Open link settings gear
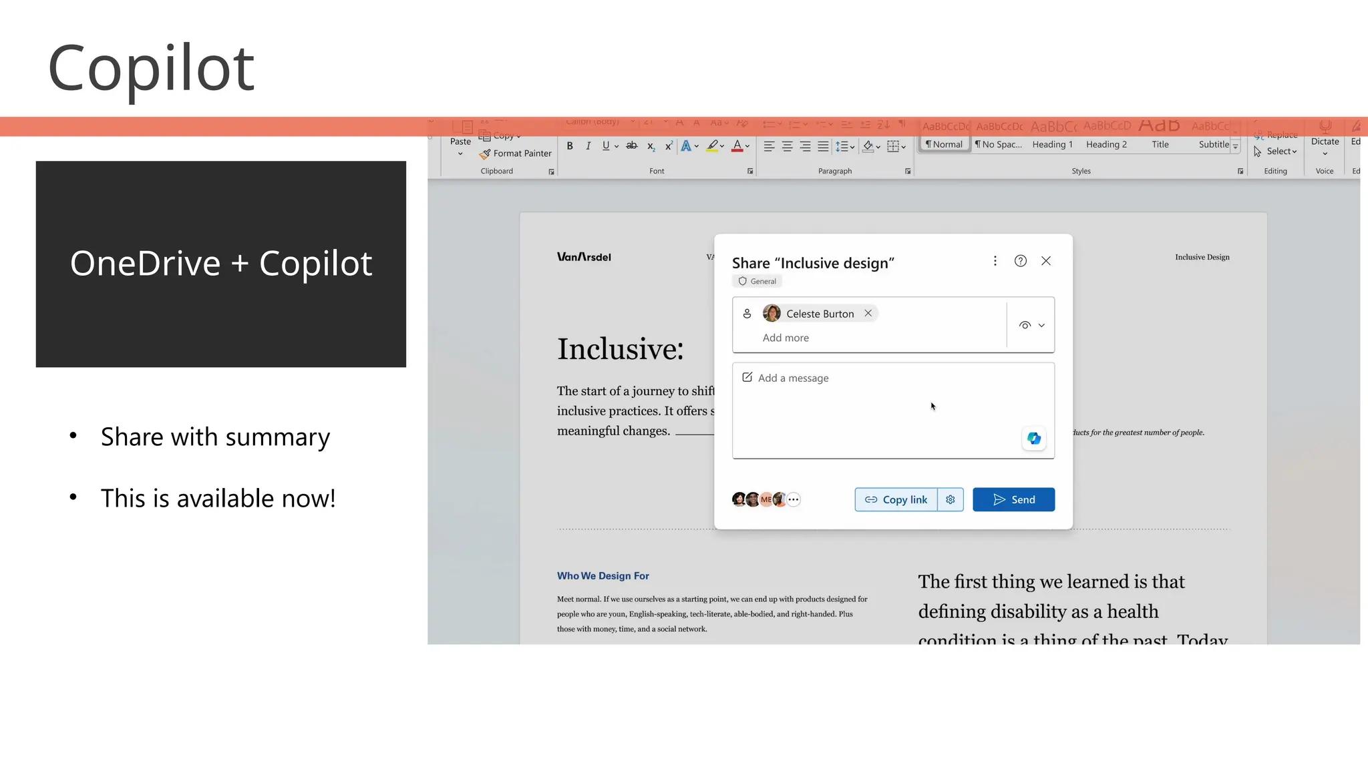The image size is (1368, 769). tap(951, 499)
